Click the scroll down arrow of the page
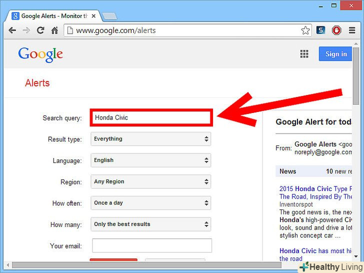This screenshot has width=364, height=273. (x=356, y=256)
